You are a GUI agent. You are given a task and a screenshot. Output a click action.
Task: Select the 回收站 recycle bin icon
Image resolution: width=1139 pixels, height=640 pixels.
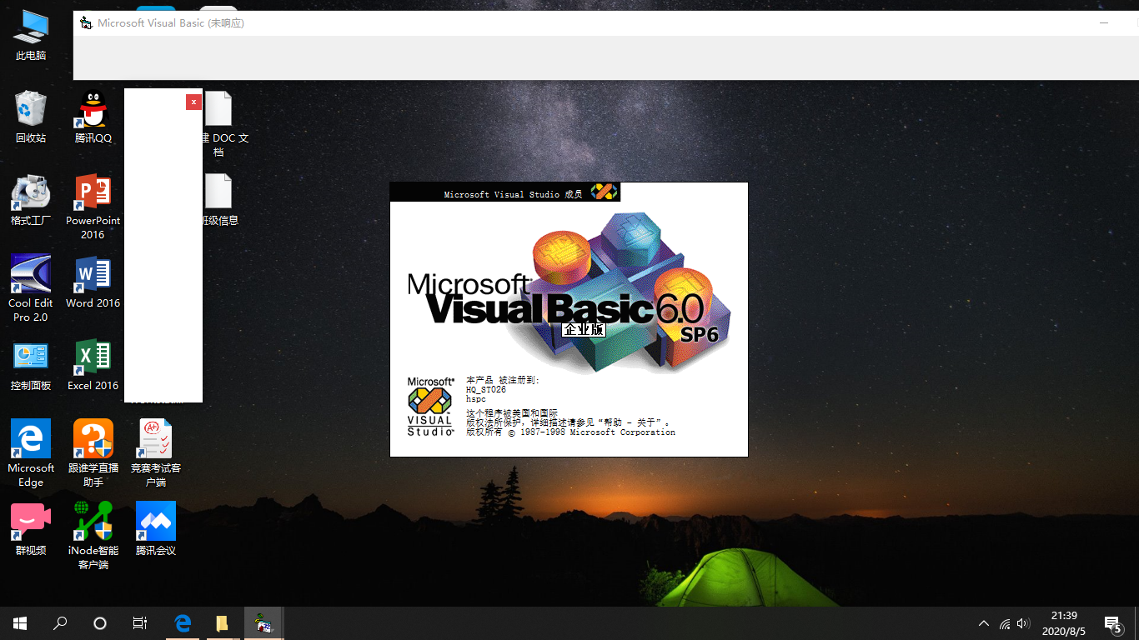(31, 117)
